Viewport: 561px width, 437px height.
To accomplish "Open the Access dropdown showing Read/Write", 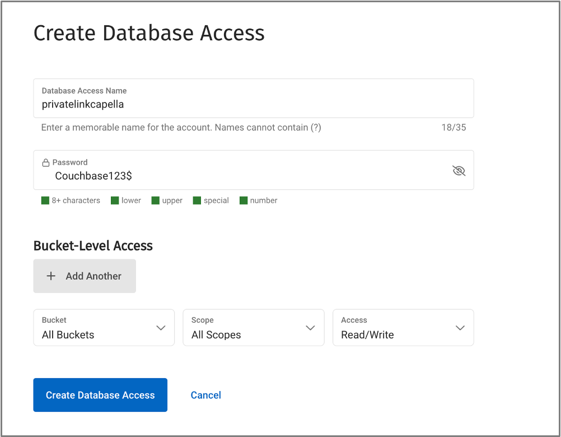I will [403, 328].
